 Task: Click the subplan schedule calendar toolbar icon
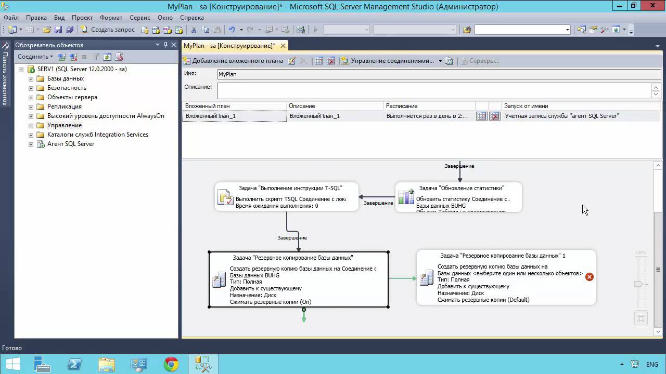coord(319,61)
